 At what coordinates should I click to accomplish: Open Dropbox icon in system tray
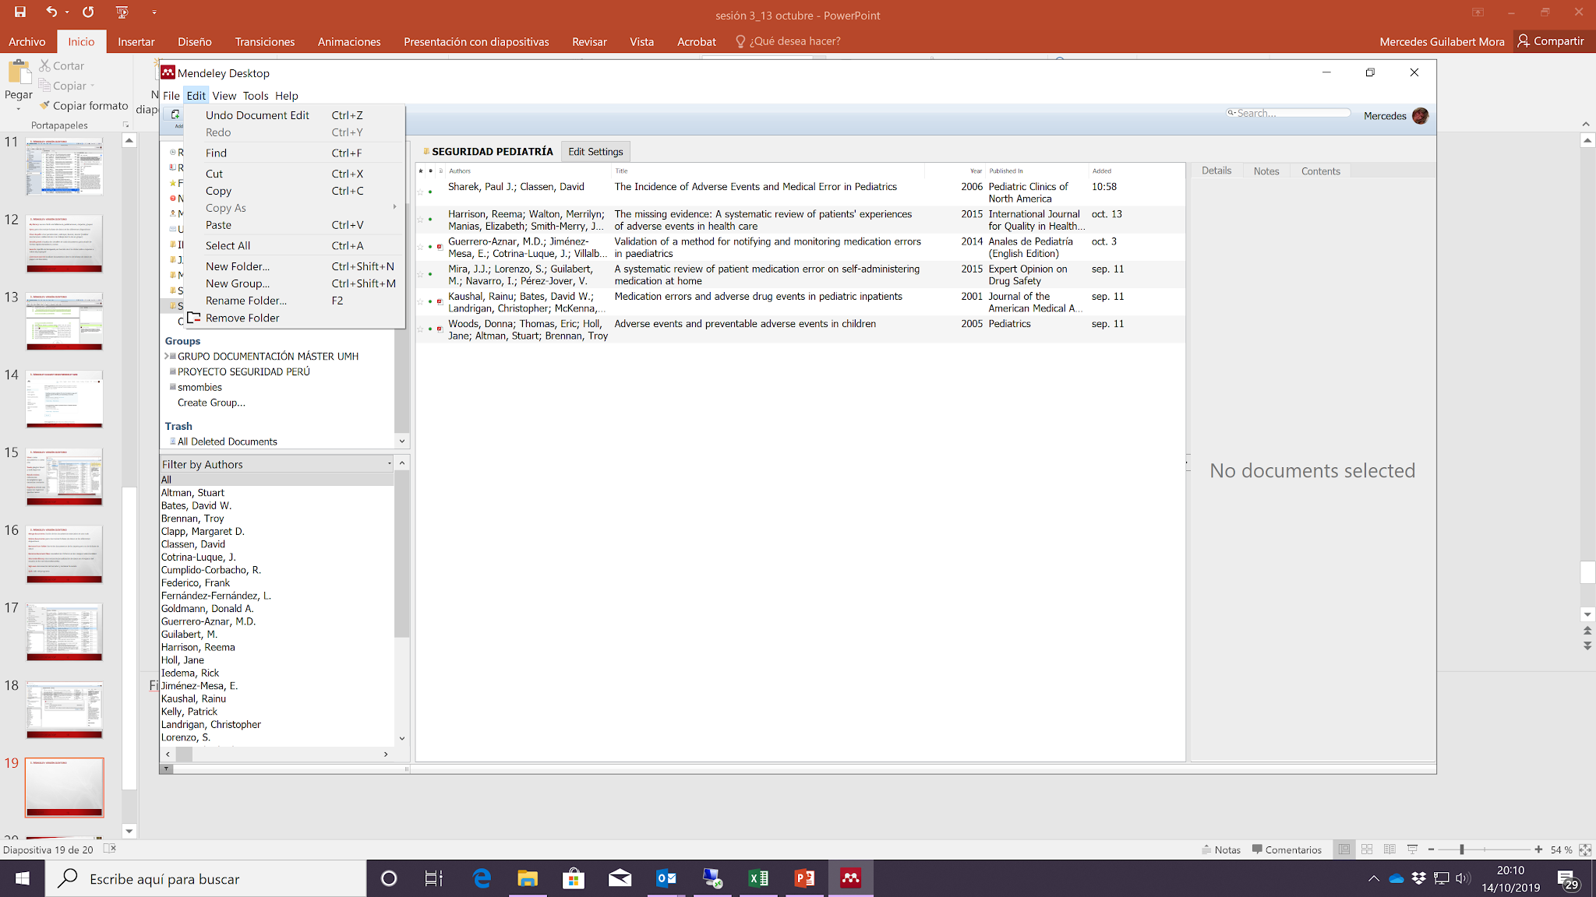(x=1418, y=878)
